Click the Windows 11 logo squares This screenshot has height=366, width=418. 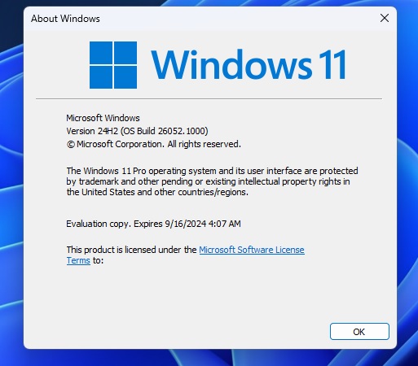pyautogui.click(x=113, y=65)
